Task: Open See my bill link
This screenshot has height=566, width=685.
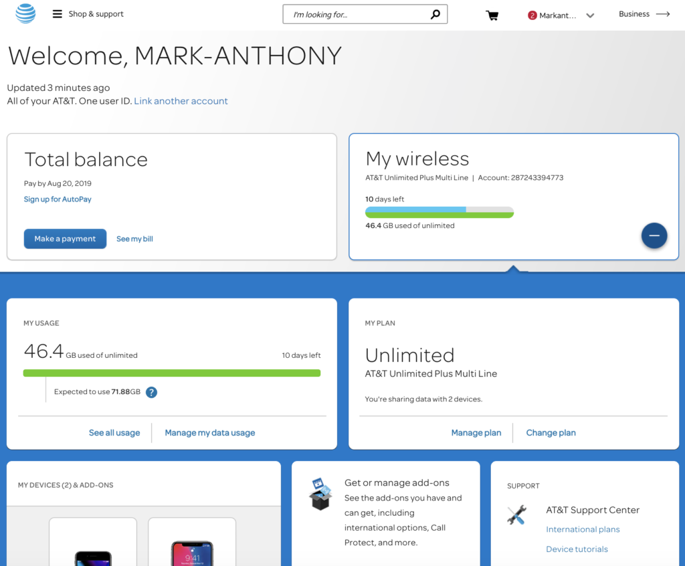Action: 134,239
